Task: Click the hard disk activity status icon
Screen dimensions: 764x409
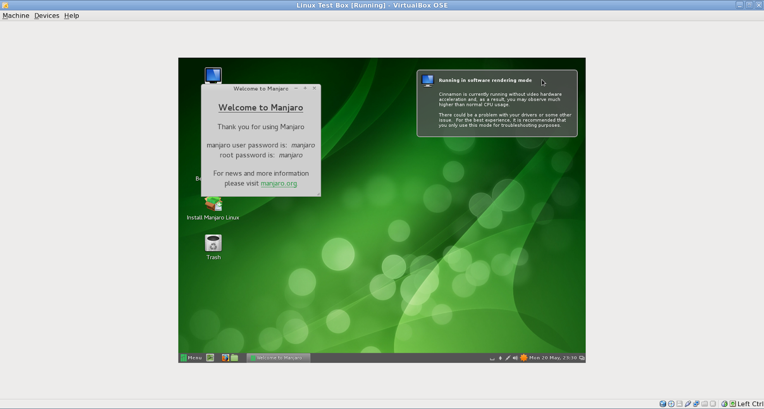Action: [663, 404]
